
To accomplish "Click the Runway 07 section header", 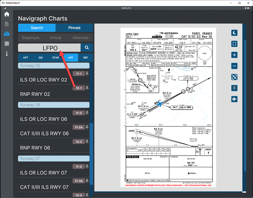I will coord(53,158).
